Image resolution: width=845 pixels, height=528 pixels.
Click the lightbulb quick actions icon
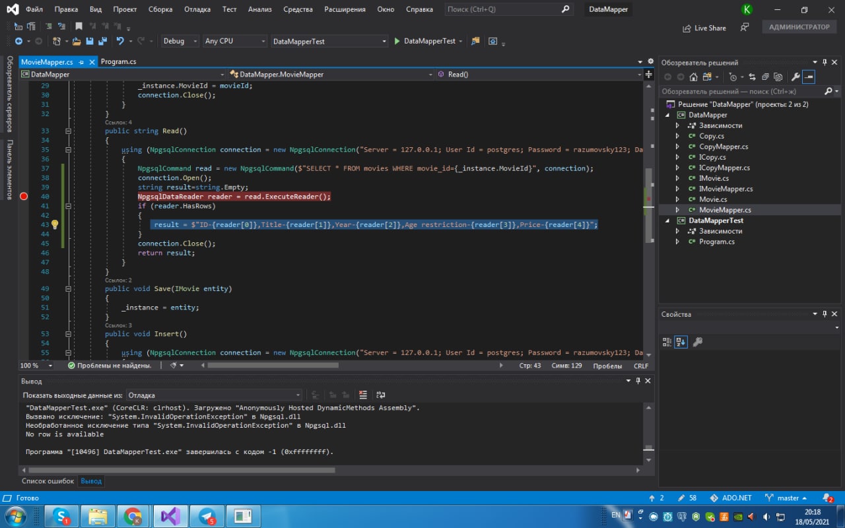(x=55, y=224)
